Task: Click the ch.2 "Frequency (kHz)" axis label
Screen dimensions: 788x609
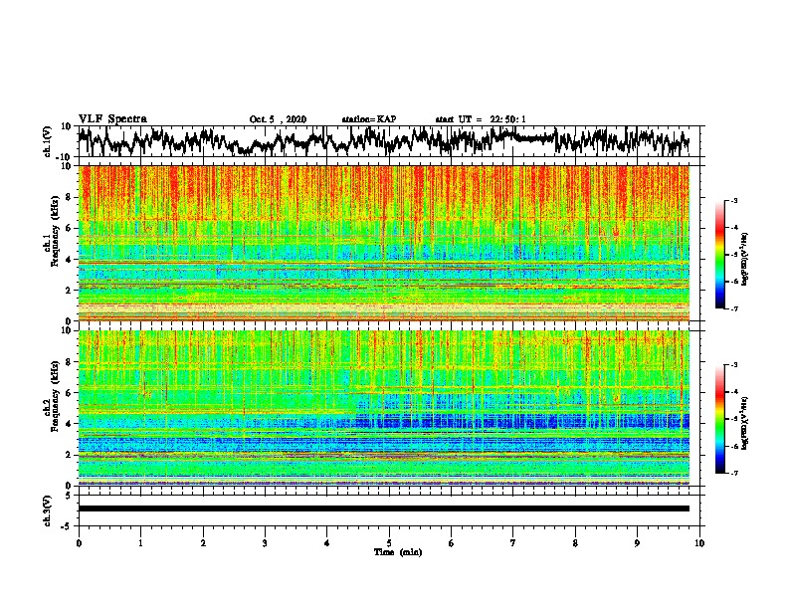Action: [x=55, y=396]
